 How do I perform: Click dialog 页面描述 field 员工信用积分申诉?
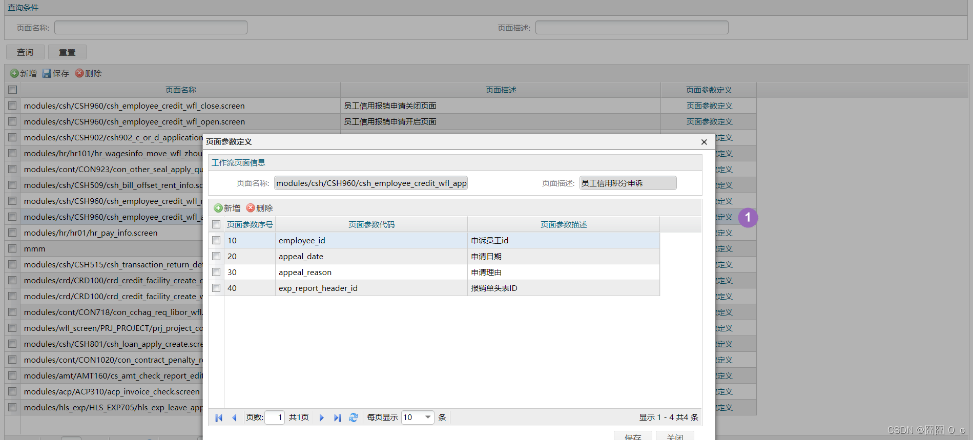(x=628, y=183)
